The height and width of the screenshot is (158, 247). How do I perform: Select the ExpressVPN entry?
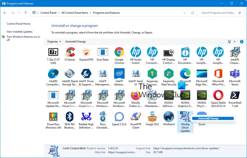point(86,54)
